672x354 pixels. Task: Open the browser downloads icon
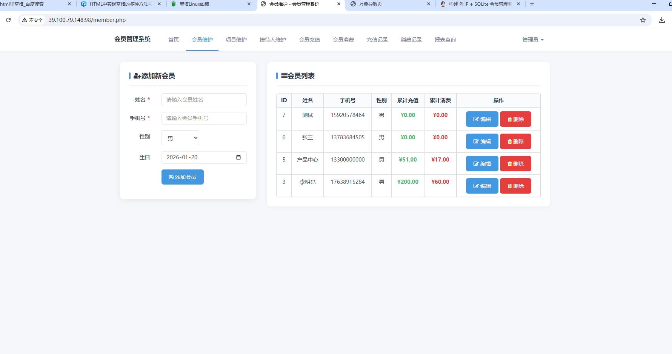[662, 20]
